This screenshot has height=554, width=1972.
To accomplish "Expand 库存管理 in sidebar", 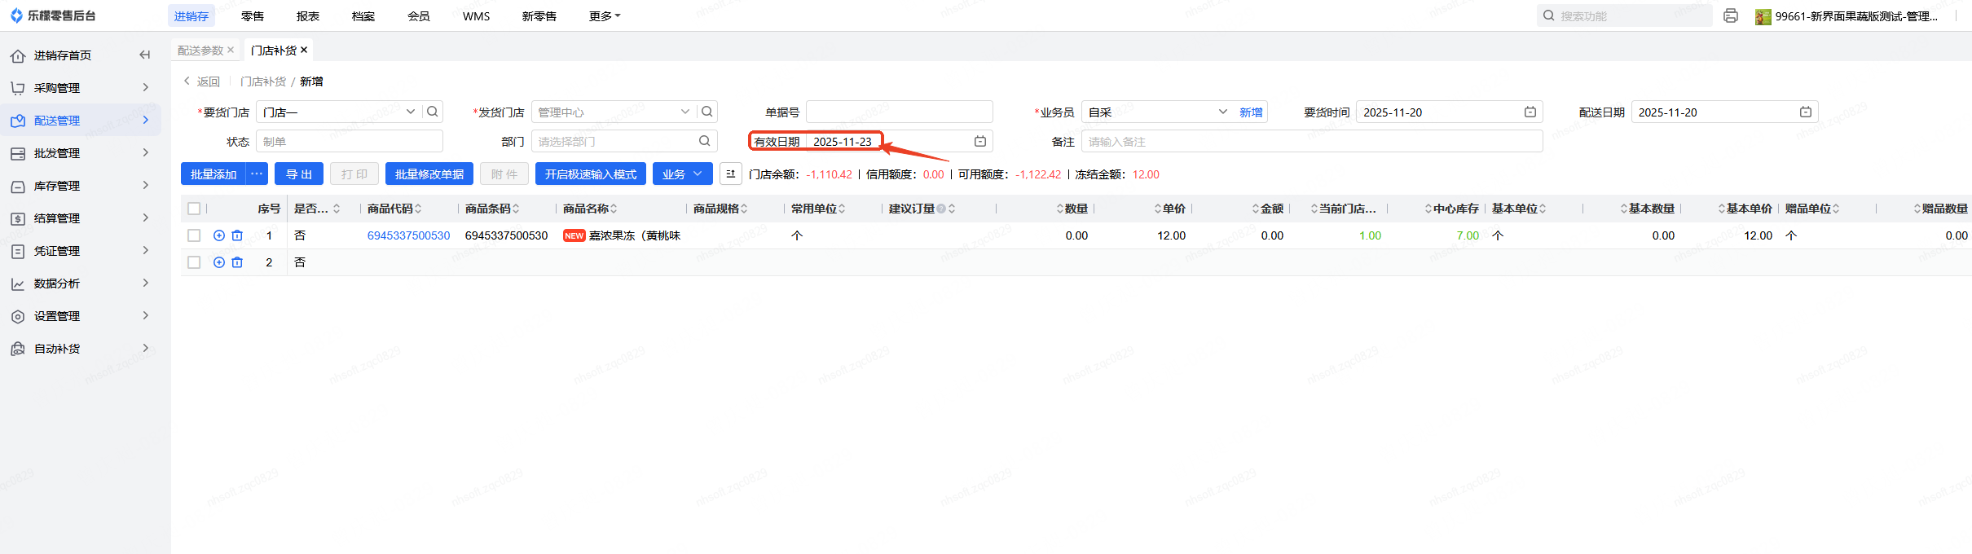I will pos(81,185).
